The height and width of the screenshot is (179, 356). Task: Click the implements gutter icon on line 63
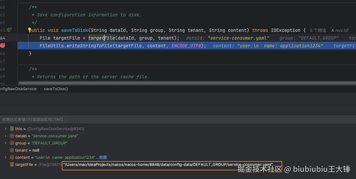click(9, 30)
